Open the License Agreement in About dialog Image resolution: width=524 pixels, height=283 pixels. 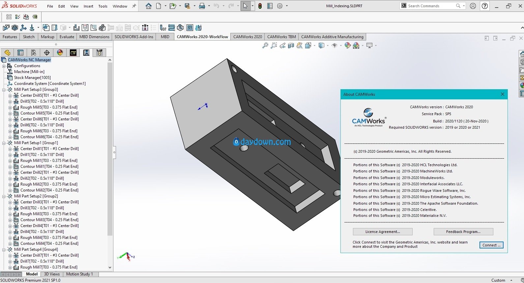[x=383, y=232]
